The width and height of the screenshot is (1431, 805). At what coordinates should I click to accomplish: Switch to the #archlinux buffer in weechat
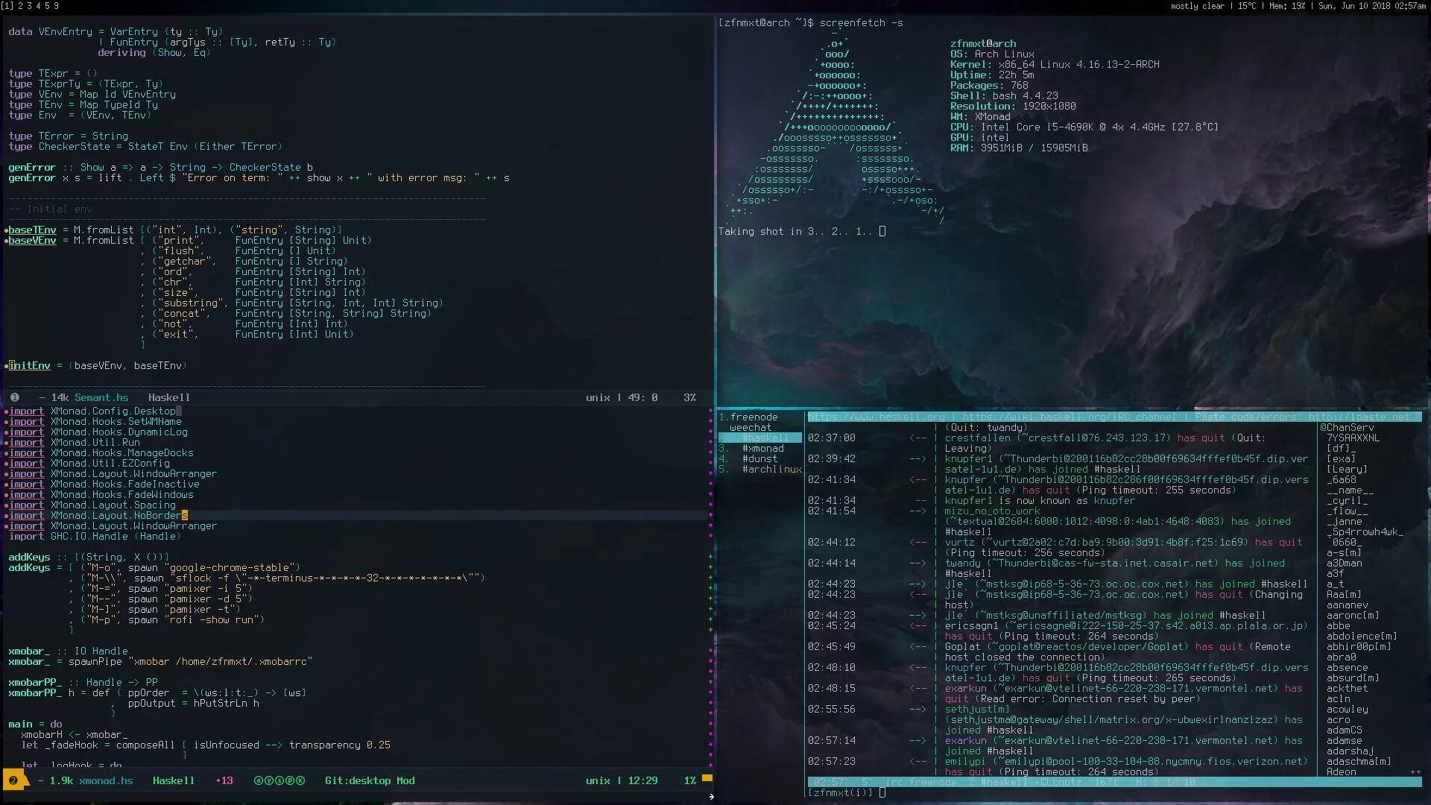pos(771,470)
